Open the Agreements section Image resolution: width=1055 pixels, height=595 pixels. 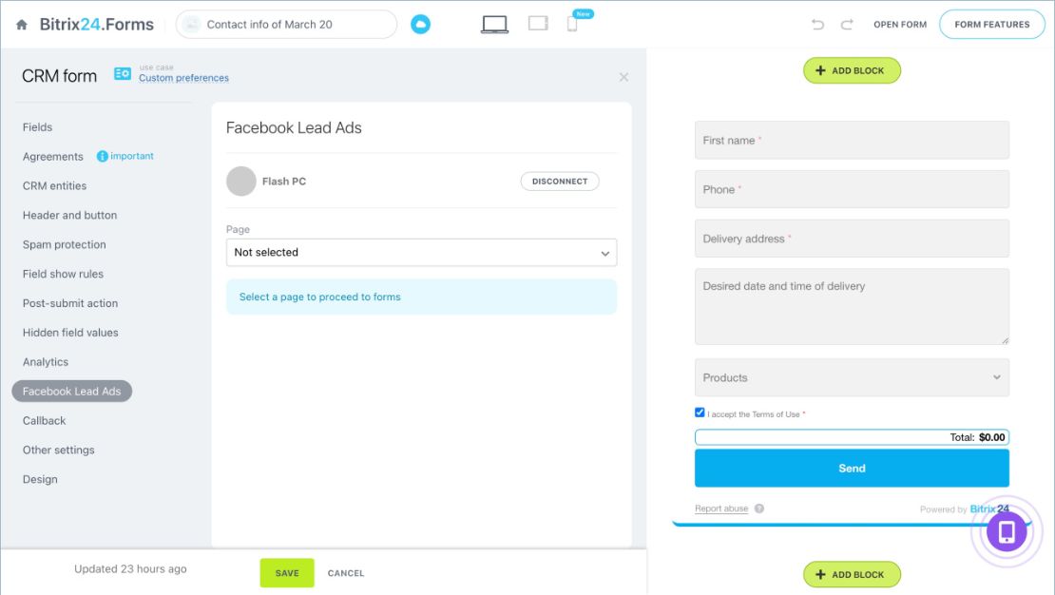coord(53,157)
